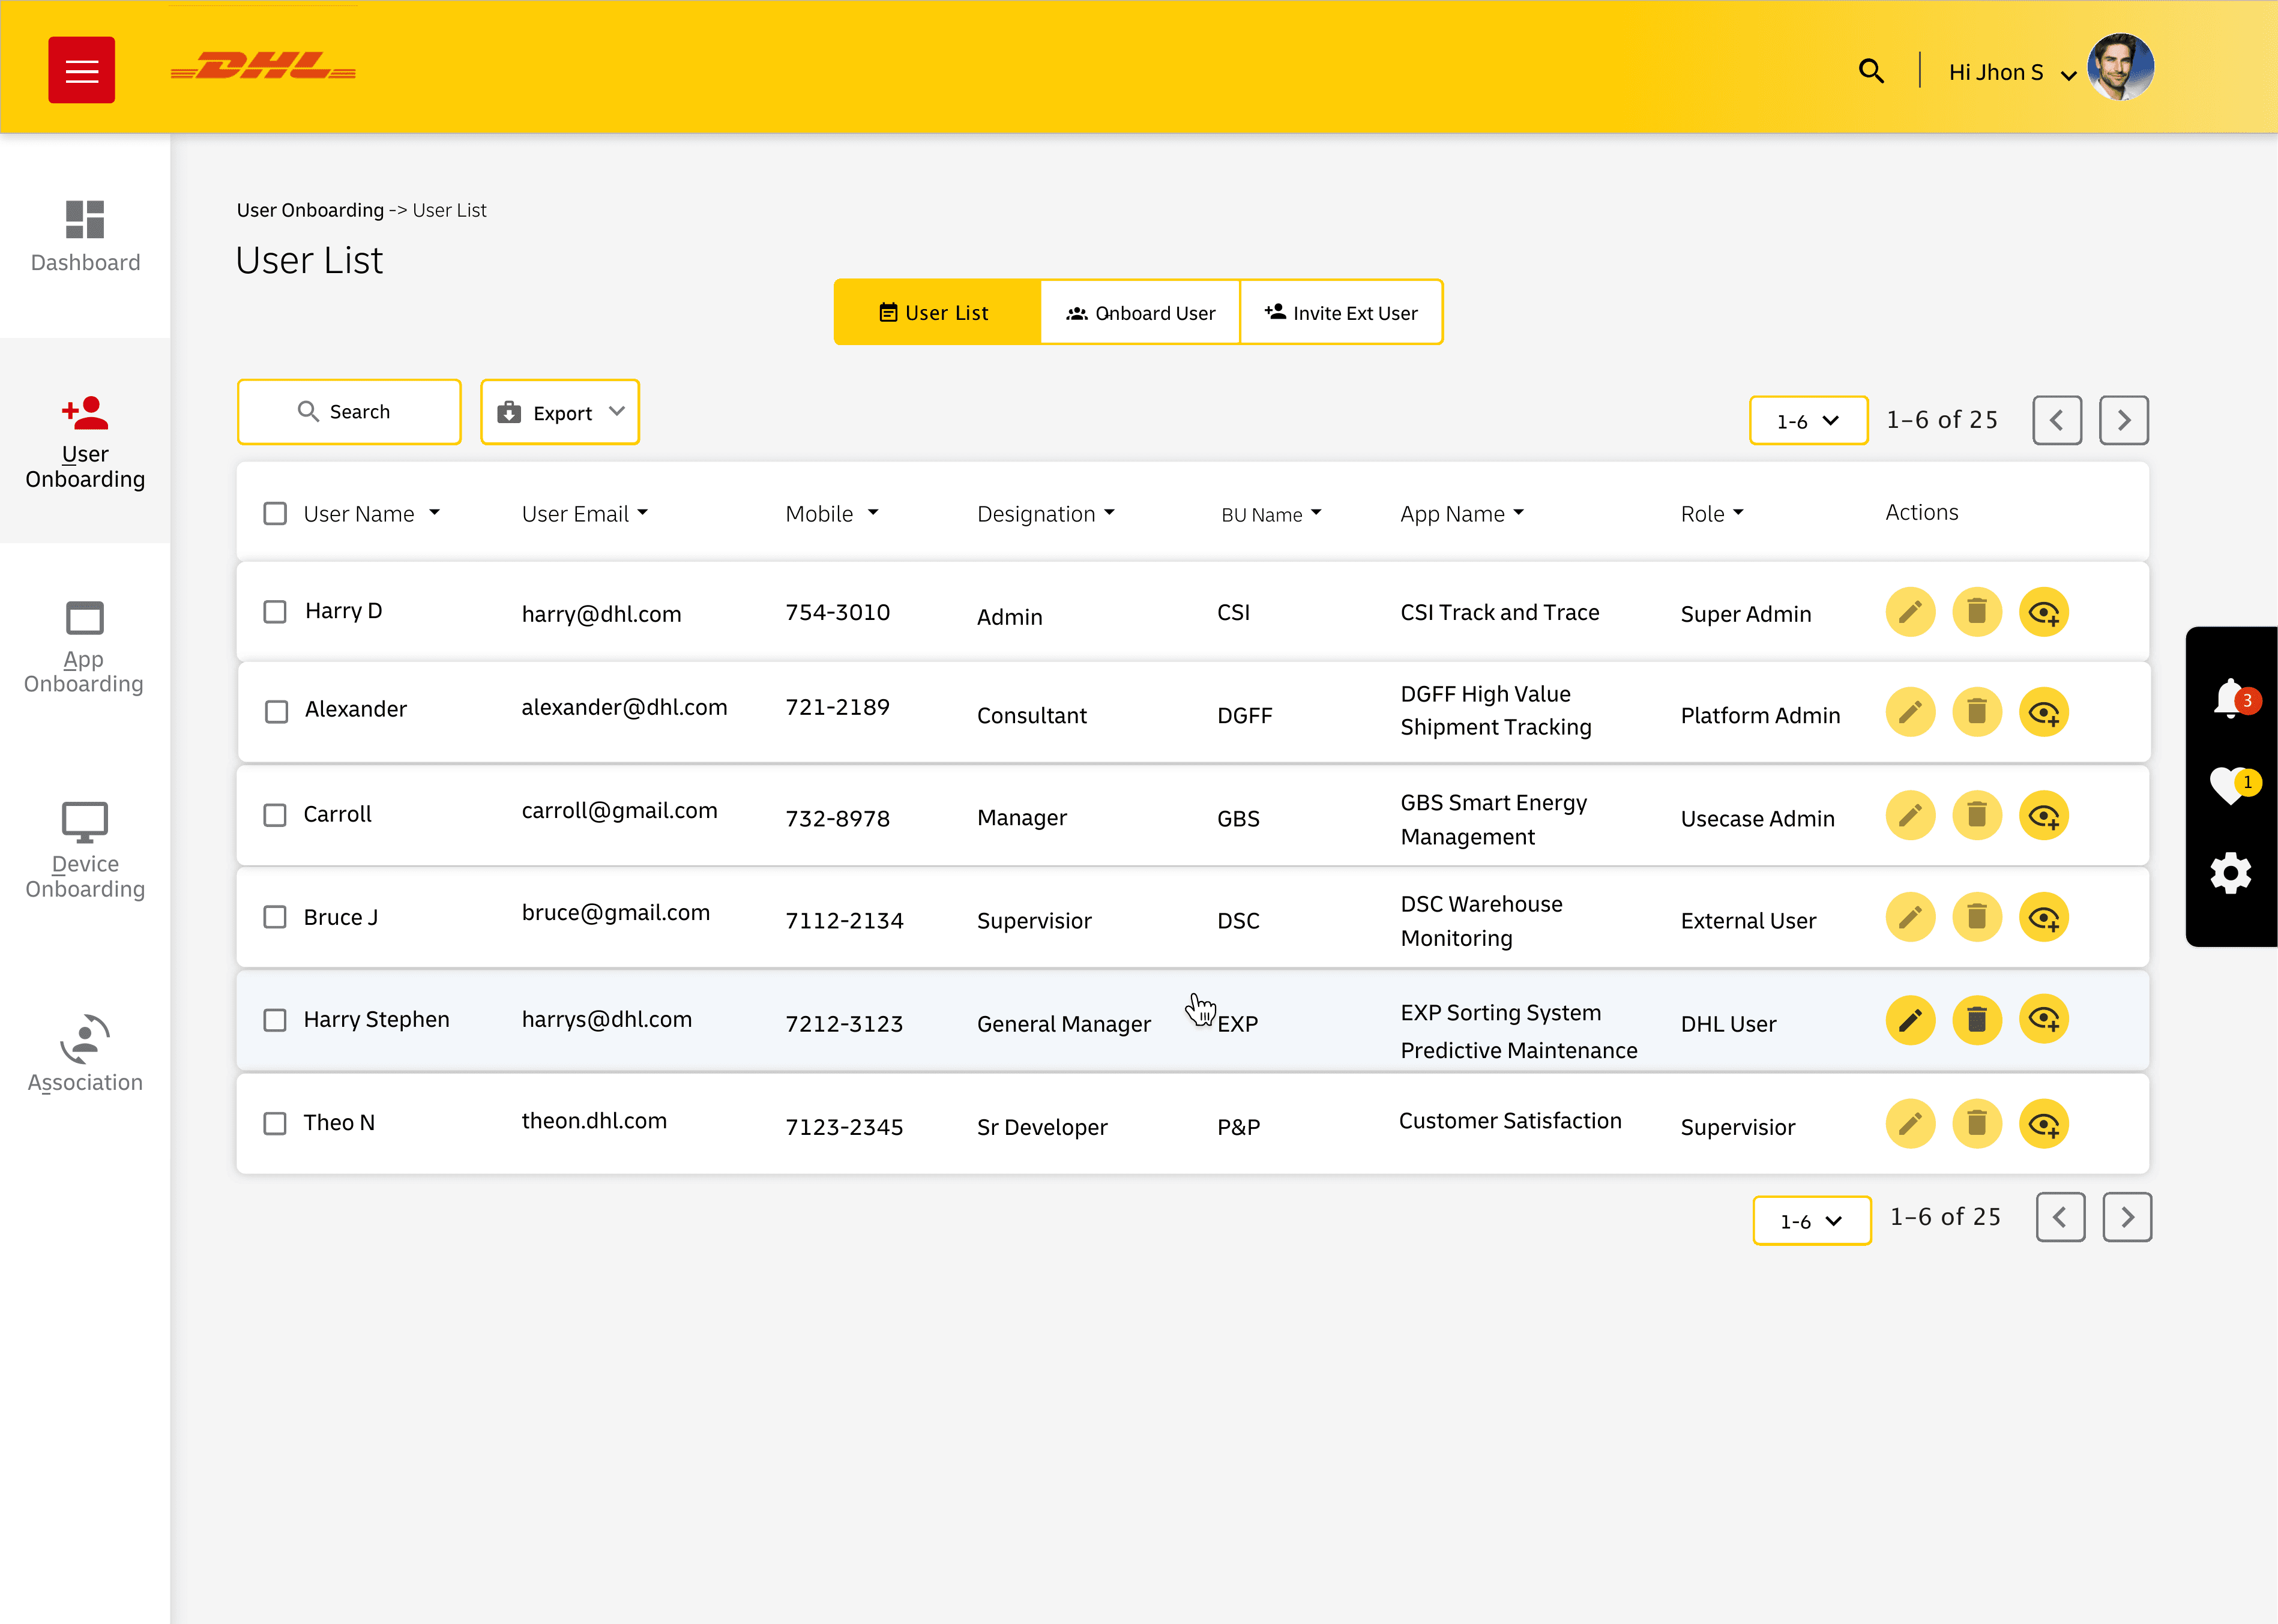Click into the Search field
The width and height of the screenshot is (2278, 1624).
click(349, 412)
